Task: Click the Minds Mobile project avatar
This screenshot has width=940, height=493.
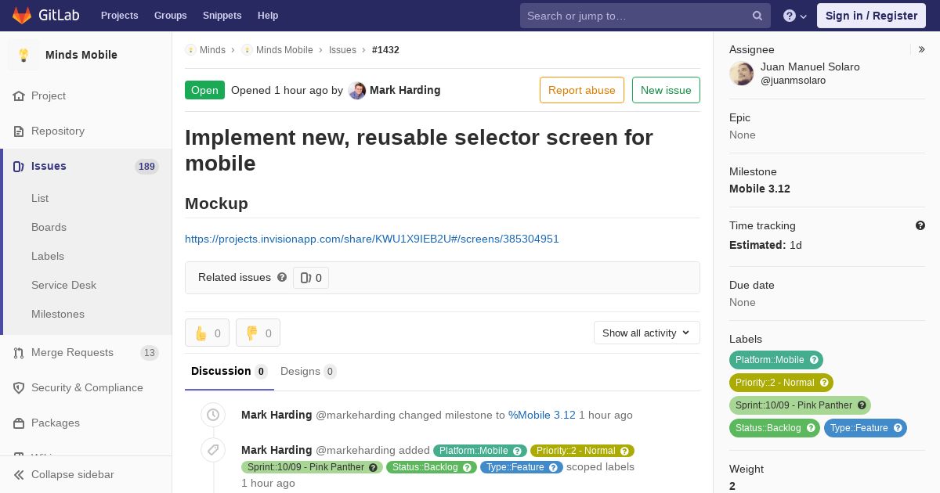Action: [23, 55]
